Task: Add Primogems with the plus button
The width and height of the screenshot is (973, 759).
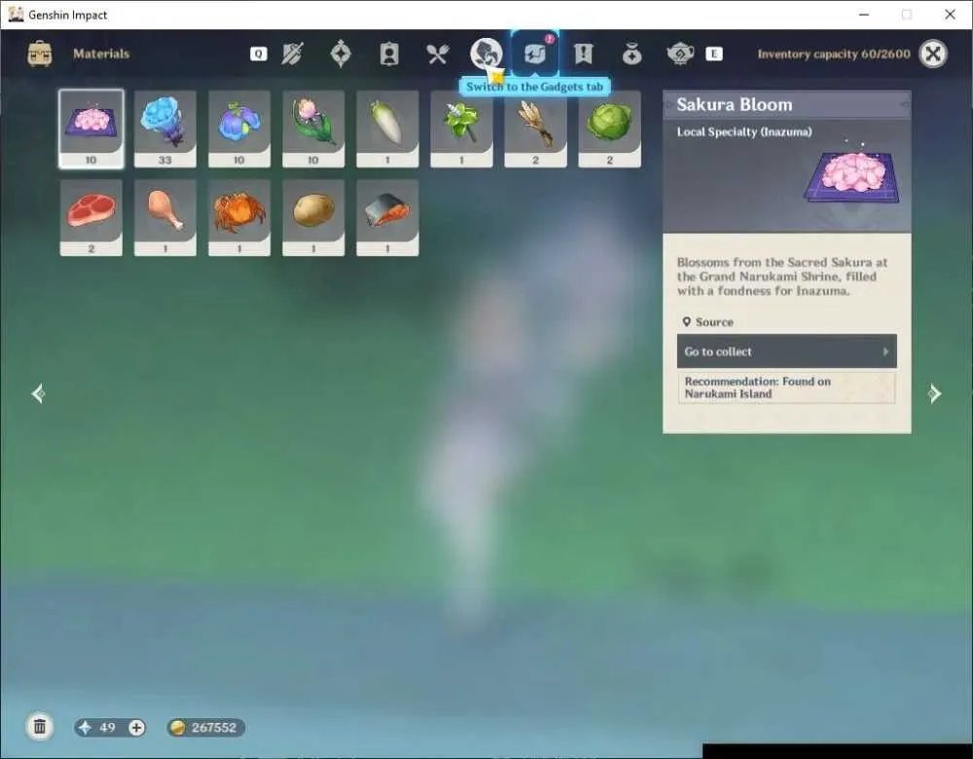Action: click(x=136, y=727)
